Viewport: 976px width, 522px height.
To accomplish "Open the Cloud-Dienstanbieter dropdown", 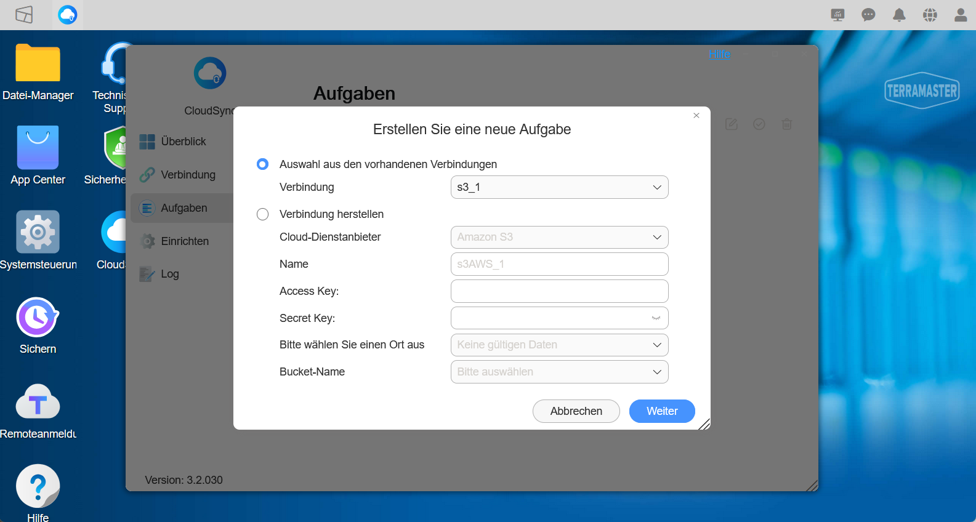I will point(560,237).
